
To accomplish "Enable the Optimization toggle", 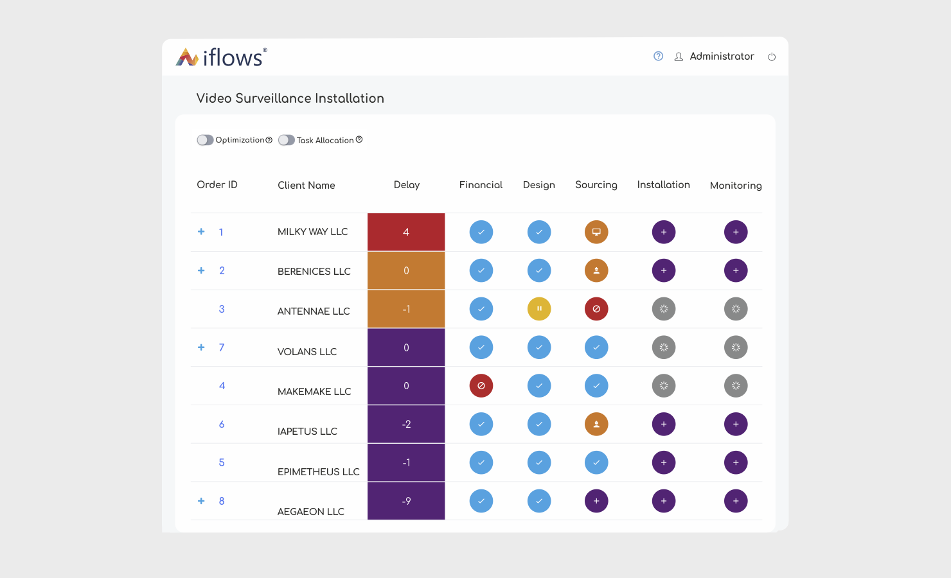I will point(205,140).
